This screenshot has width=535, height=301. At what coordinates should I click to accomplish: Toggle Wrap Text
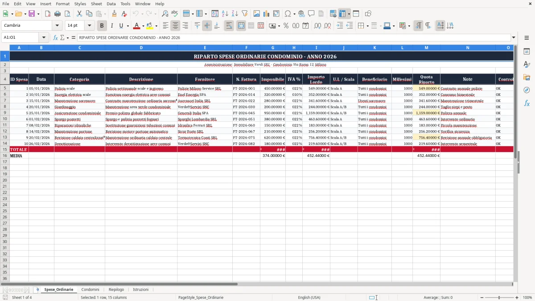[x=229, y=26]
